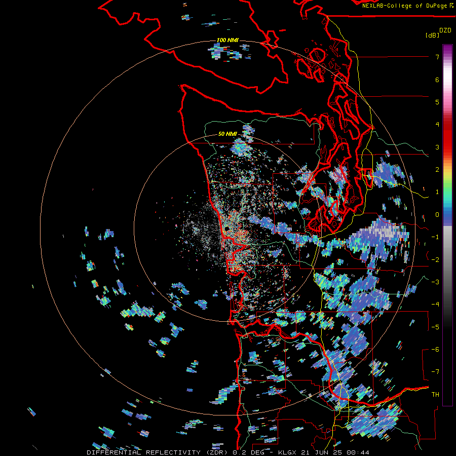Viewport: 456px width, 456px height.
Task: Click the -3 value on the dB scale
Action: click(x=435, y=282)
